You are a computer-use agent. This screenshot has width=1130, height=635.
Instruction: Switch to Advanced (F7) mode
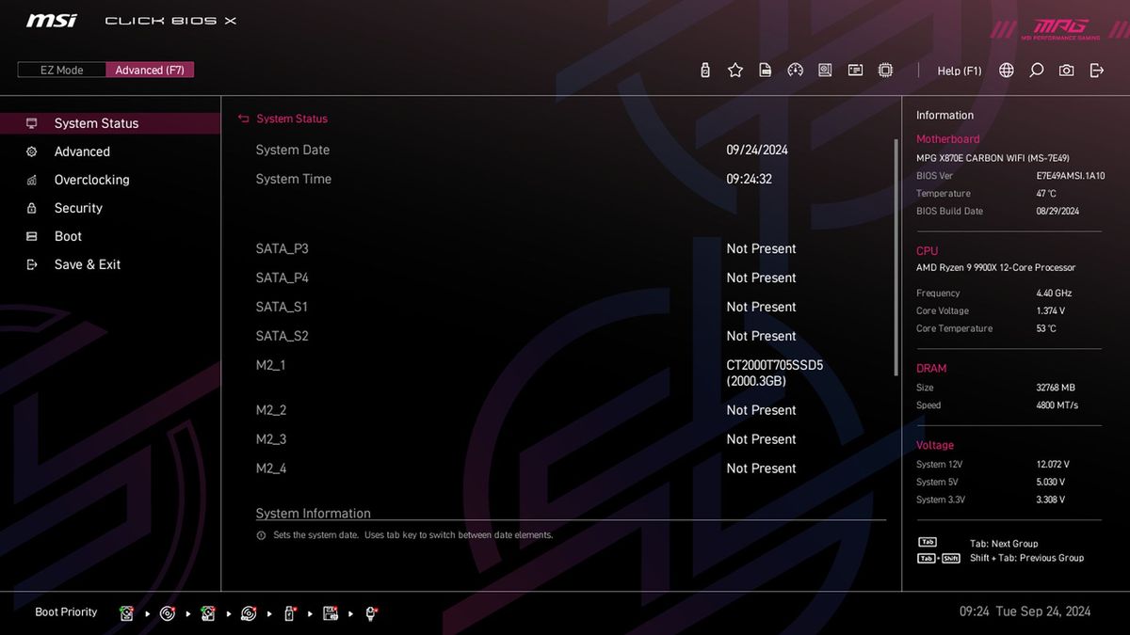coord(149,70)
